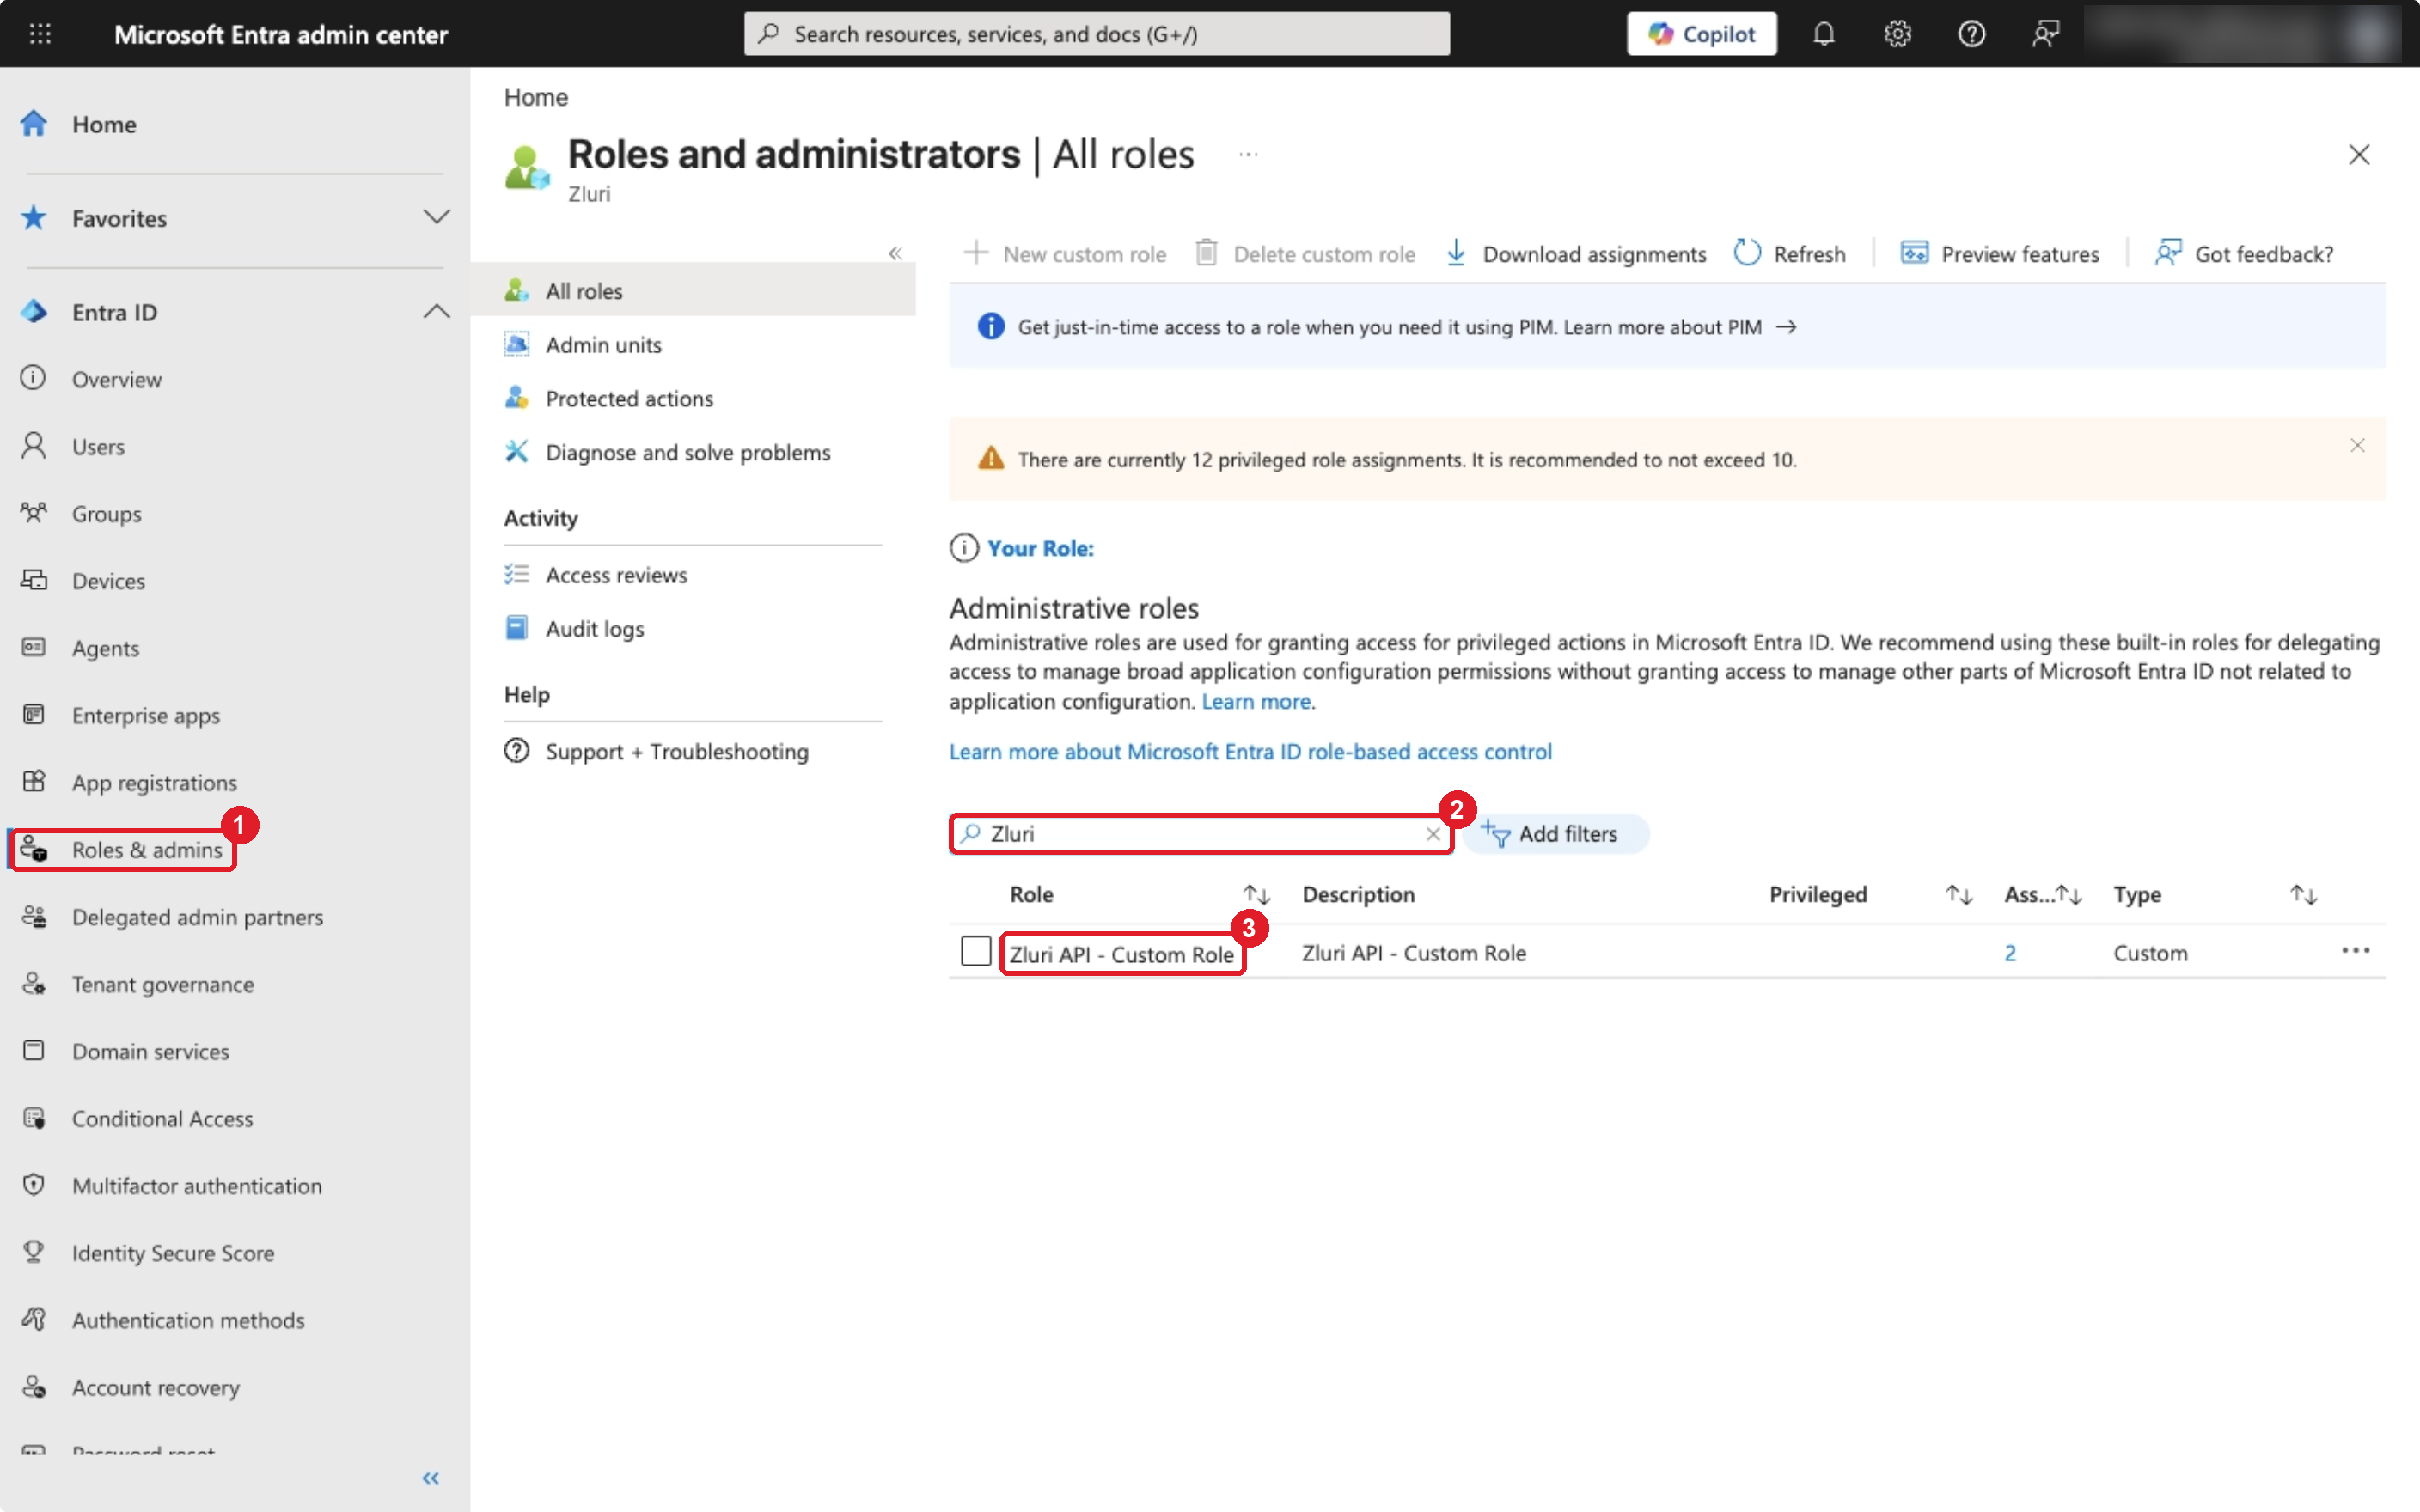Sort the table by Role column
The image size is (2420, 1512).
coord(1256,895)
